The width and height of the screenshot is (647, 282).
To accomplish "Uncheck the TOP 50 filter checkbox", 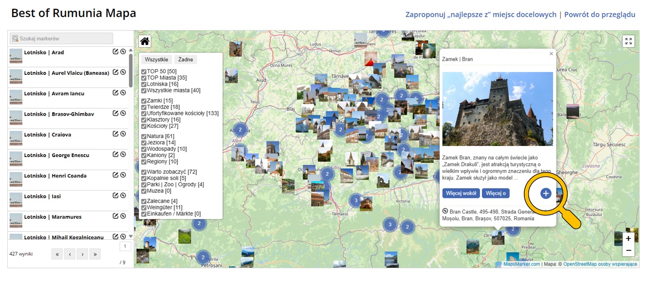I will 144,71.
